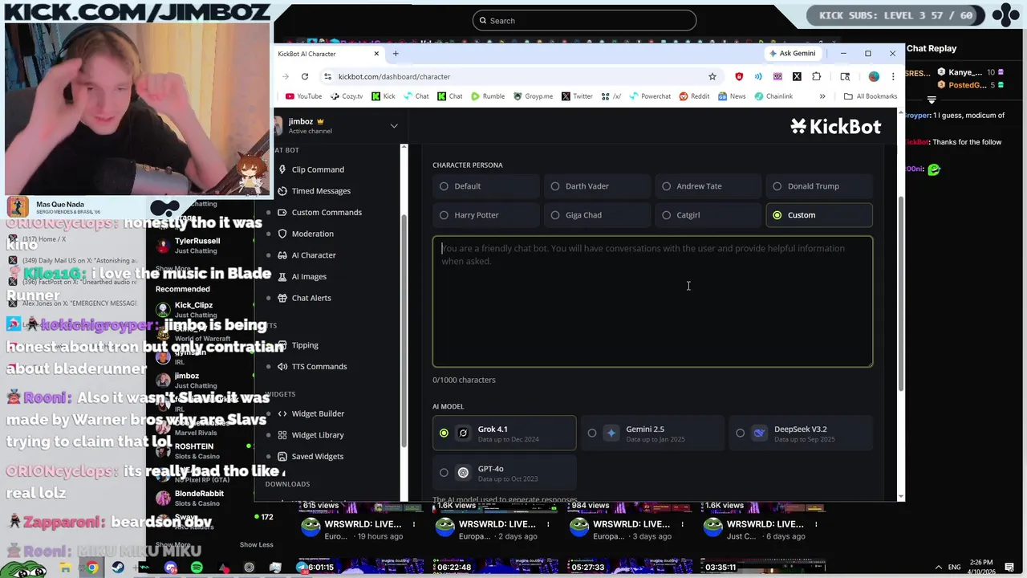Open Chrome profile avatar

click(874, 76)
